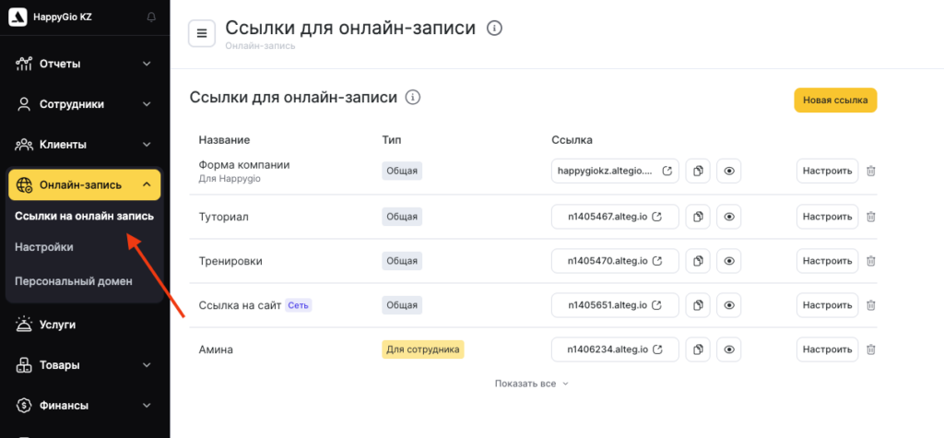Click the trash icon for Ссылка на сайт
Viewport: 944px width, 438px height.
click(x=871, y=305)
